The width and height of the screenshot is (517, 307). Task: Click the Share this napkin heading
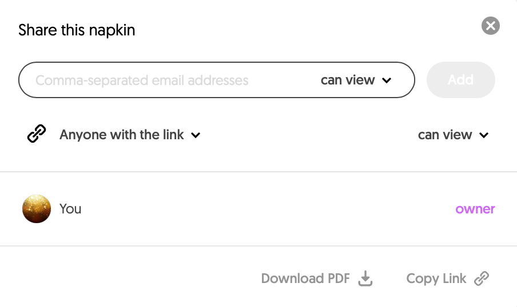tap(77, 30)
